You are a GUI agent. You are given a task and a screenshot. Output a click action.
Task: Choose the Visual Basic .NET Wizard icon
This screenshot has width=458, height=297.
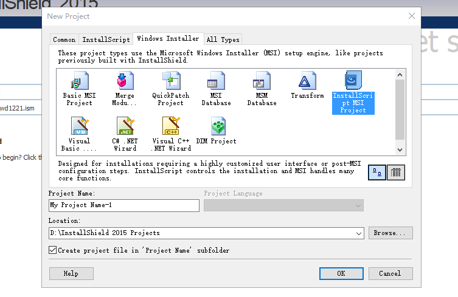tap(79, 126)
